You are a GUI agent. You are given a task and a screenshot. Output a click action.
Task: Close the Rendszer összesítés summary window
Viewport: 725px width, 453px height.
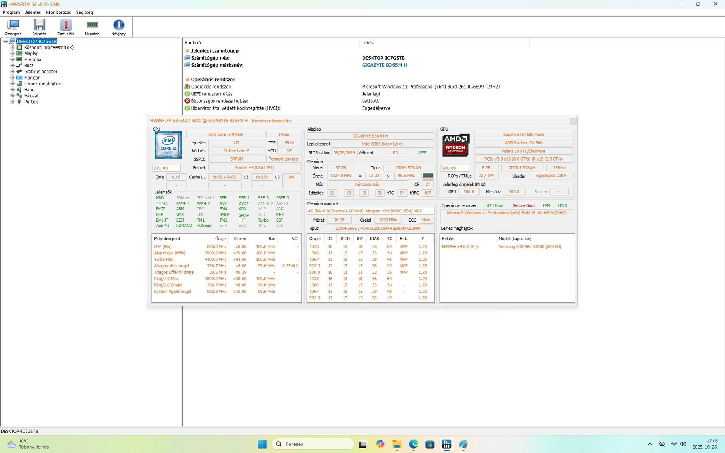[573, 121]
